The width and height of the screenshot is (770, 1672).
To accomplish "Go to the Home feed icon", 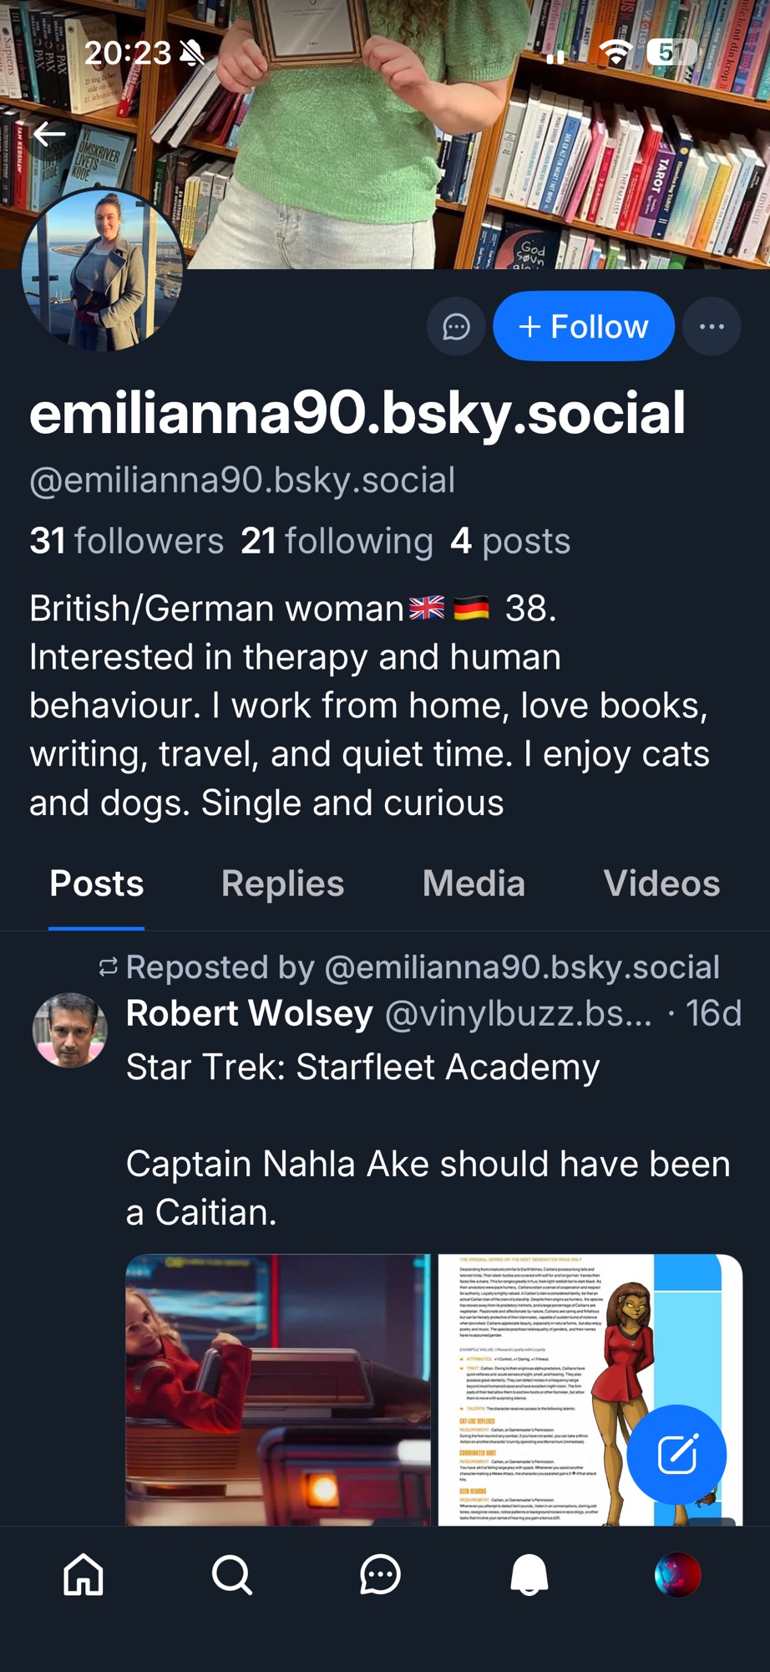I will [84, 1576].
